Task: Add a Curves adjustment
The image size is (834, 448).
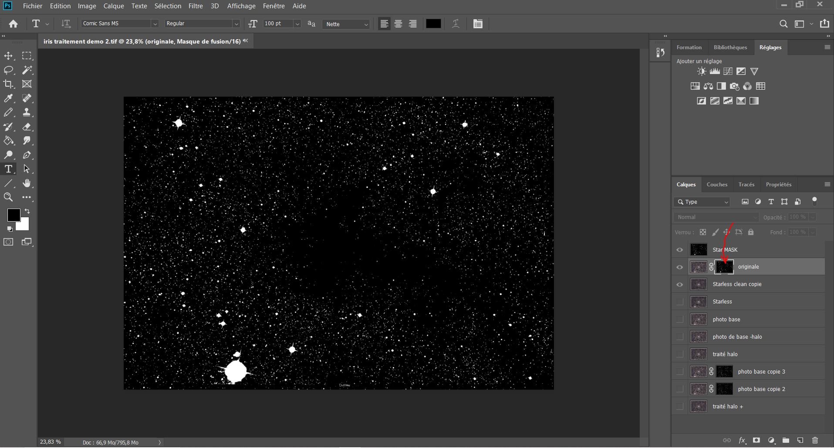Action: pyautogui.click(x=728, y=71)
